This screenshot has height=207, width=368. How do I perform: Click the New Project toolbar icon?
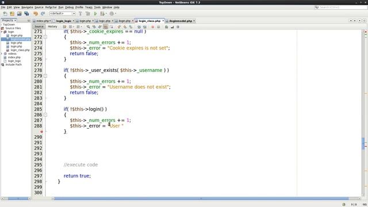tap(12, 14)
